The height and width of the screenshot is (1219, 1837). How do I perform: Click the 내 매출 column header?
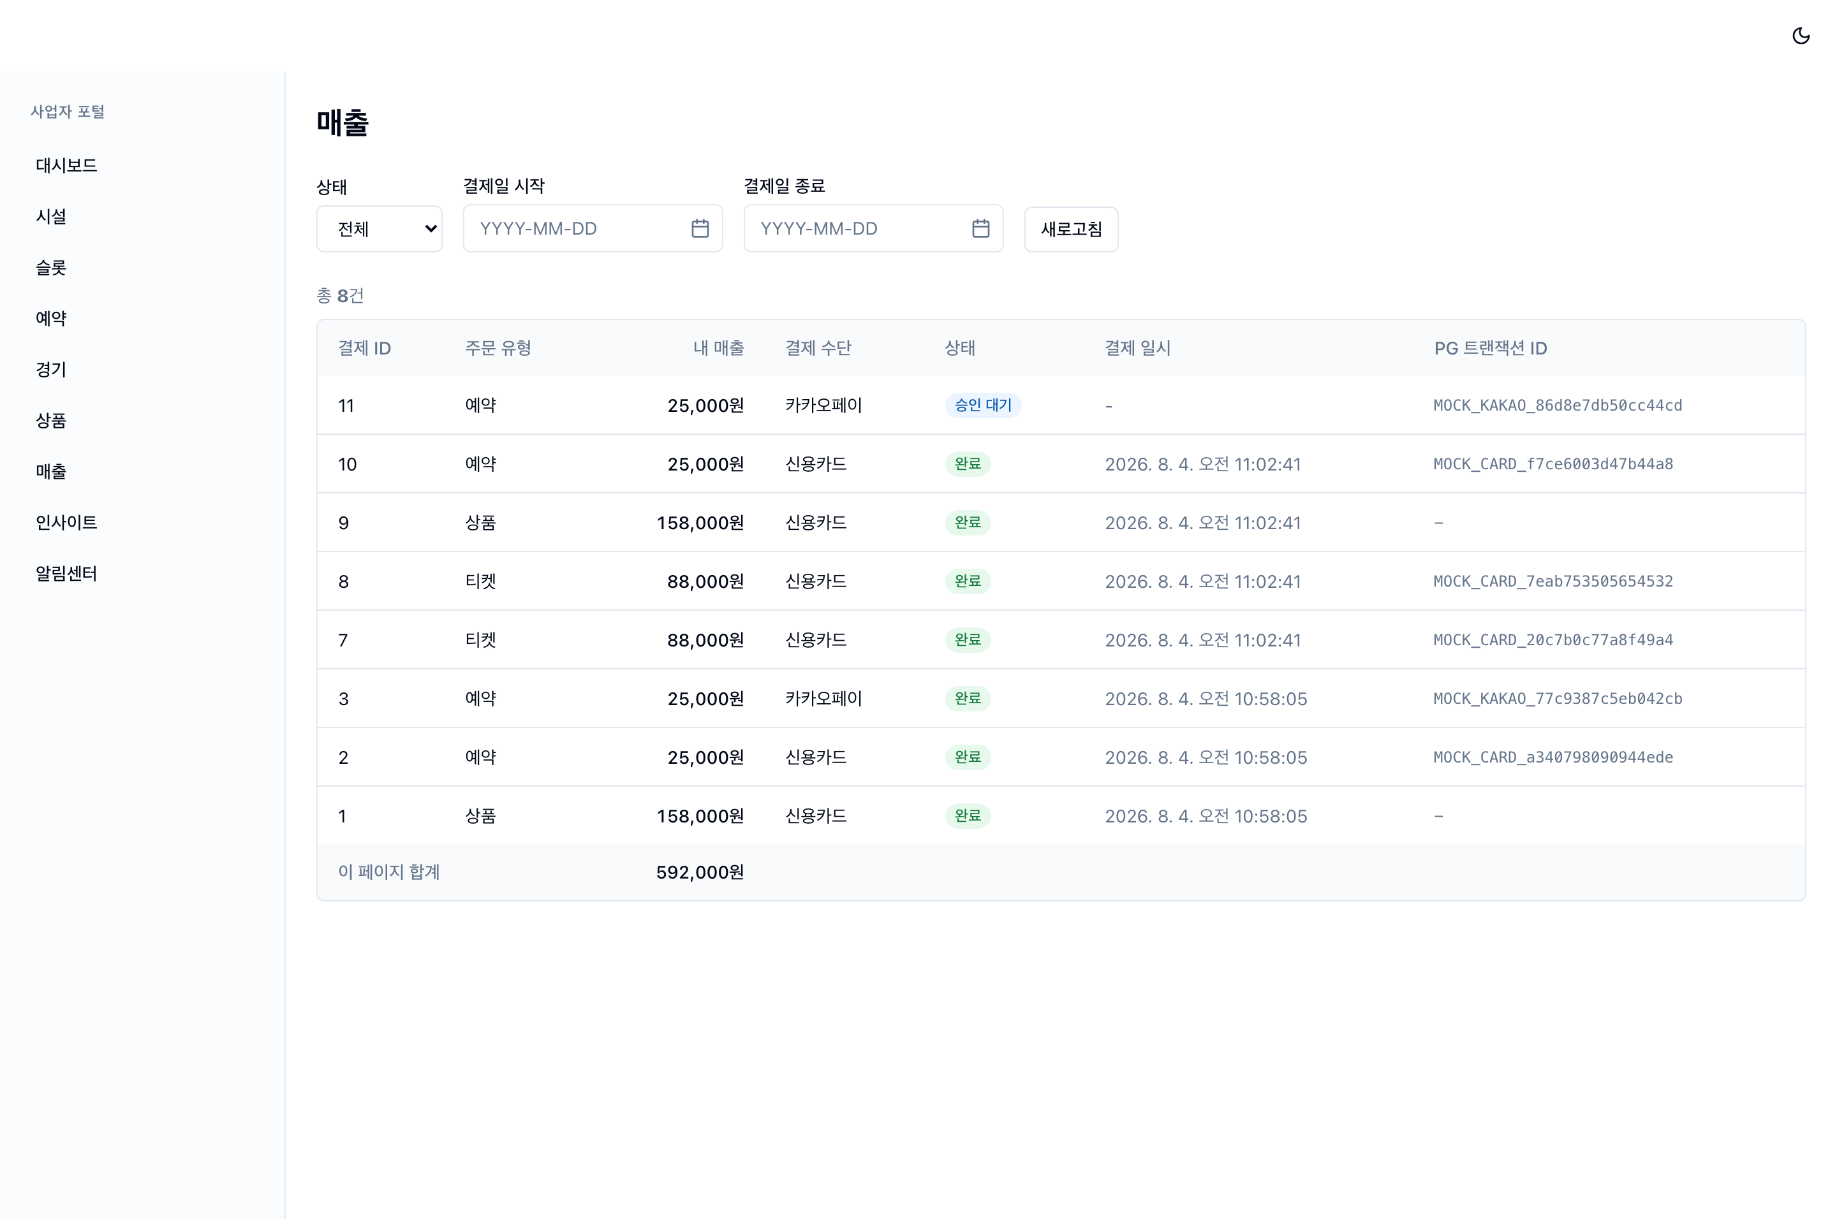point(719,348)
